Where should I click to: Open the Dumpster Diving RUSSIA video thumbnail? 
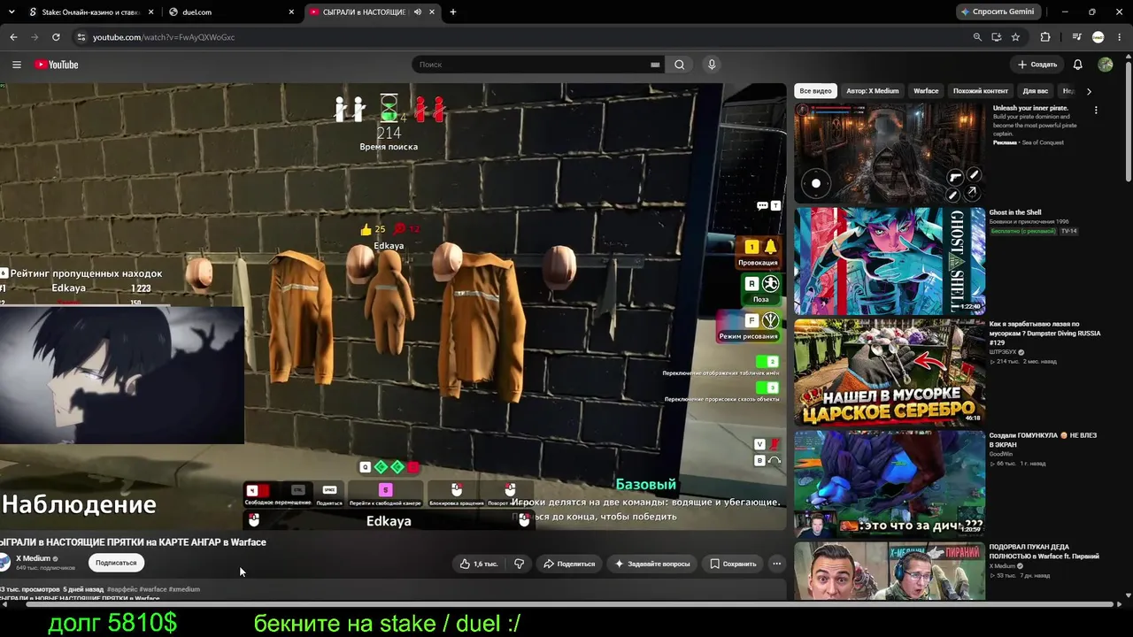(x=890, y=372)
